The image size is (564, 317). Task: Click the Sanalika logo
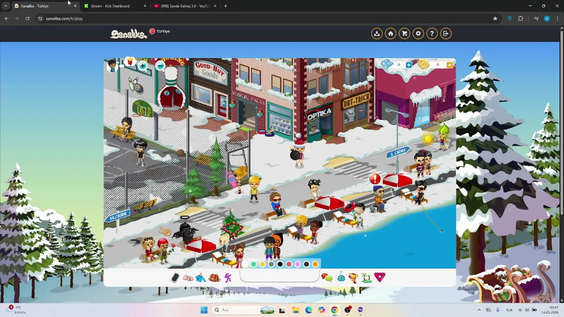click(x=128, y=34)
